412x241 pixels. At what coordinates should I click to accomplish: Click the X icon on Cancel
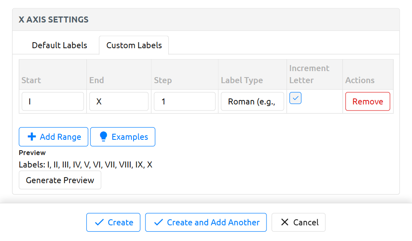[285, 223]
